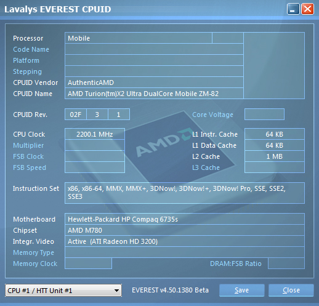319x306 pixels.
Task: Click the Active (ATI Radeon HD 3200) value
Action: (x=185, y=241)
